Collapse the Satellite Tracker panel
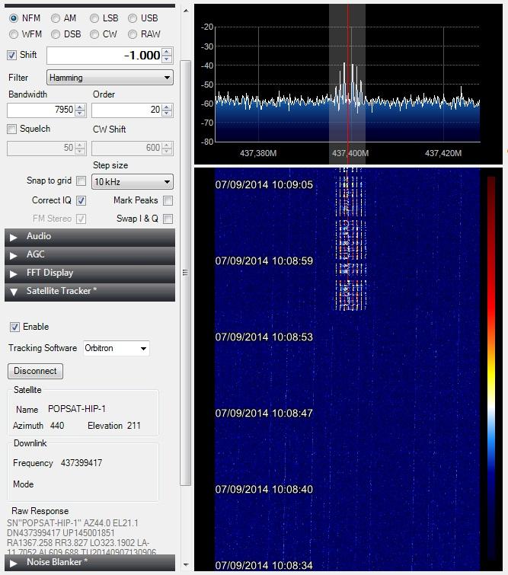This screenshot has height=575, width=508. tap(14, 292)
